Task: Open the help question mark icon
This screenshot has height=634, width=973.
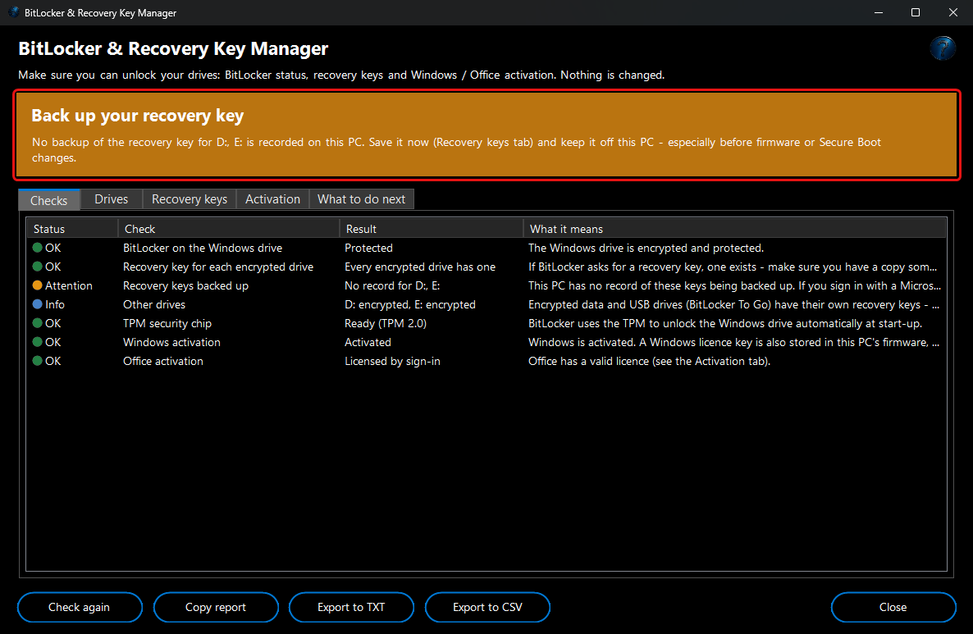Action: 942,48
